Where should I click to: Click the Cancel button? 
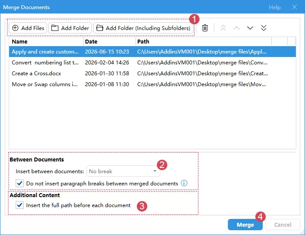pyautogui.click(x=283, y=225)
